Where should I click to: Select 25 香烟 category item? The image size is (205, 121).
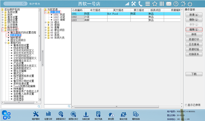point(55,25)
